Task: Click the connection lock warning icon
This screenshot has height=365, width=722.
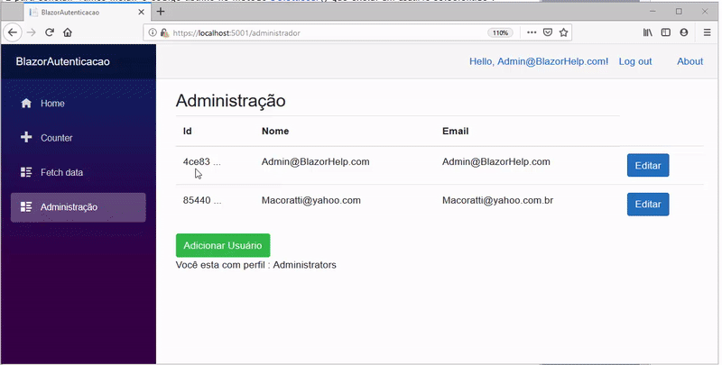Action: click(164, 33)
